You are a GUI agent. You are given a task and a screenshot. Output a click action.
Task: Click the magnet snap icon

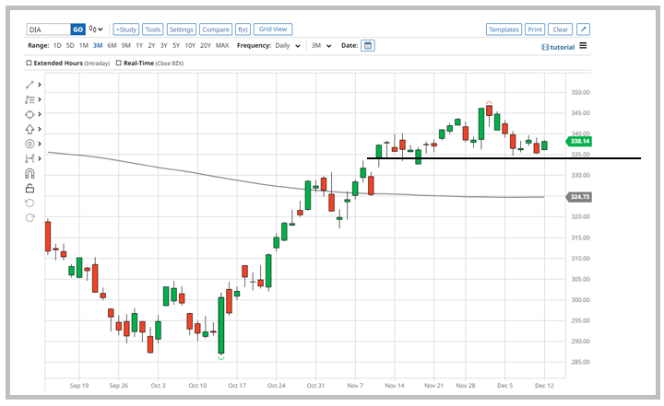(30, 173)
